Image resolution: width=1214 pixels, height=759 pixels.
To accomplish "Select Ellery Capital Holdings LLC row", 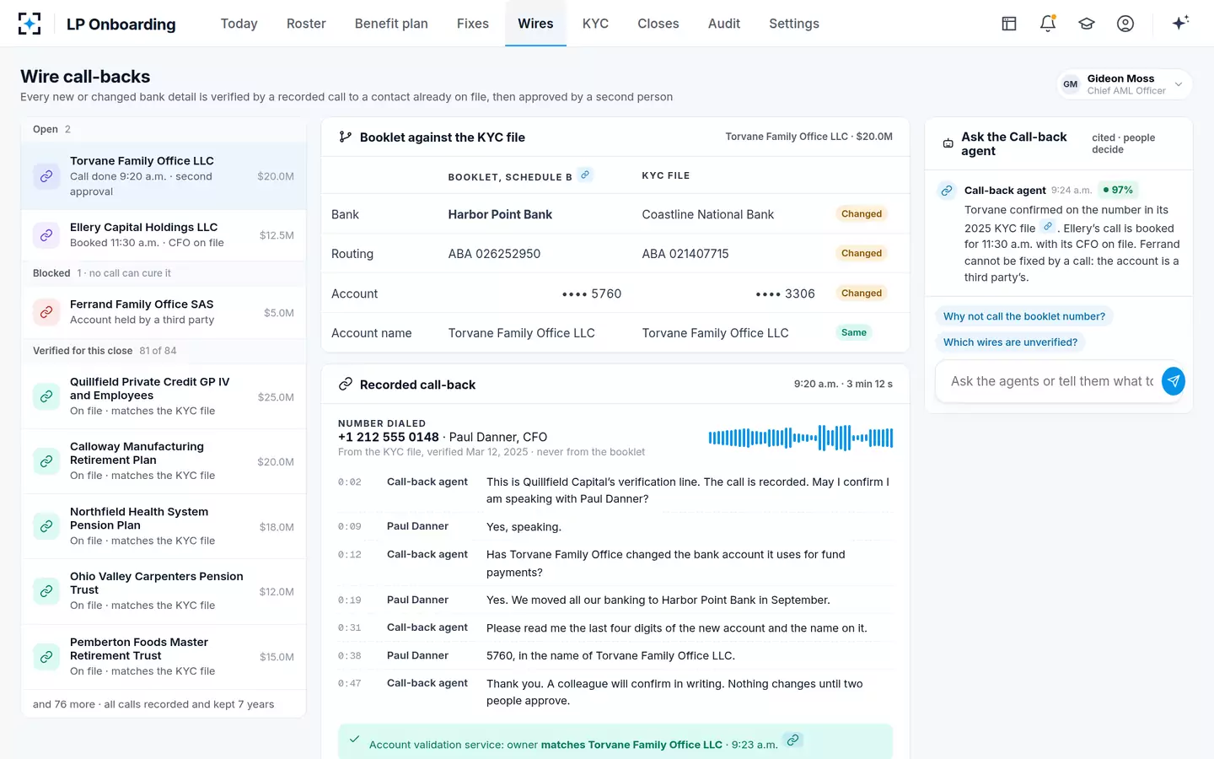I will (164, 235).
